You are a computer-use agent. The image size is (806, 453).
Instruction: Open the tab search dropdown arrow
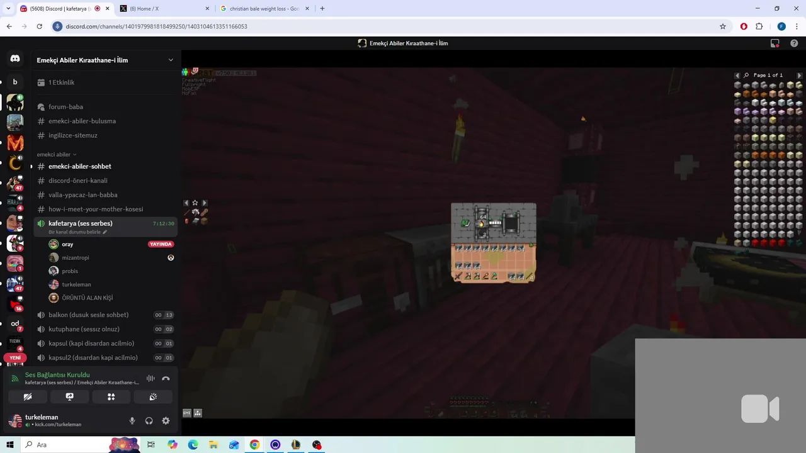(8, 9)
